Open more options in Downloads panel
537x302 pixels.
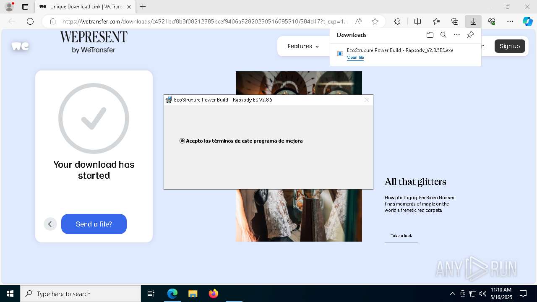coord(457,35)
